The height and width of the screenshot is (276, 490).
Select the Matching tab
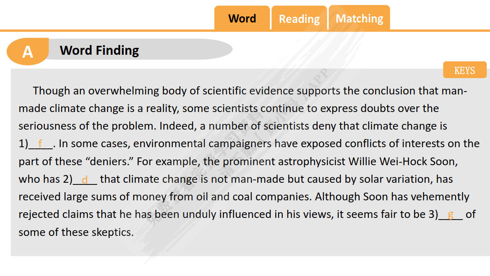(359, 19)
